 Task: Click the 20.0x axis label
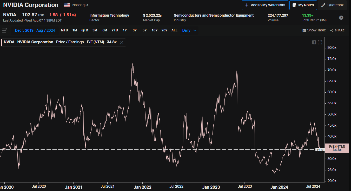click(x=332, y=181)
